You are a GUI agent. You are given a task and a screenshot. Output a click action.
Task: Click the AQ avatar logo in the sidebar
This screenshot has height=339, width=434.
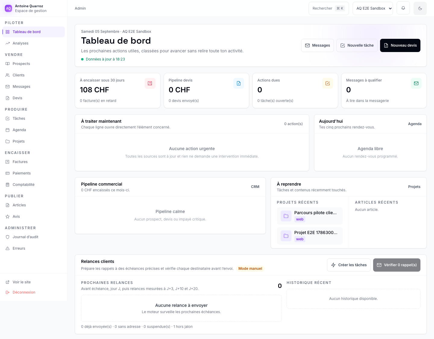8,8
